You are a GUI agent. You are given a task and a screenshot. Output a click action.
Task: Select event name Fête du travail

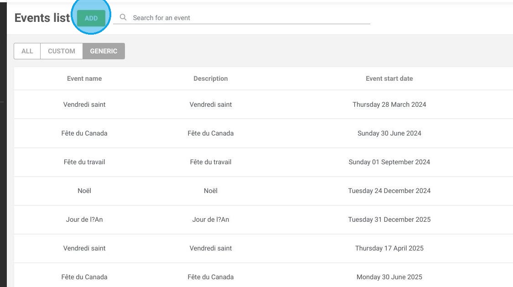(84, 162)
